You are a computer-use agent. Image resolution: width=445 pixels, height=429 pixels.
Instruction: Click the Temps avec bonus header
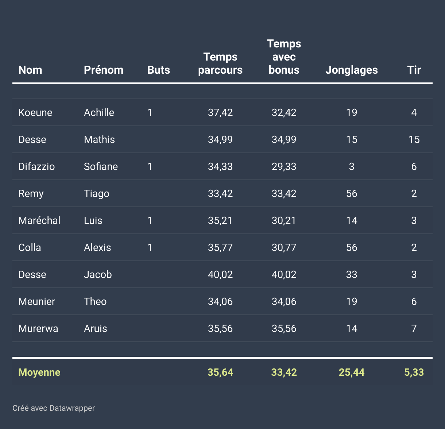tap(284, 57)
